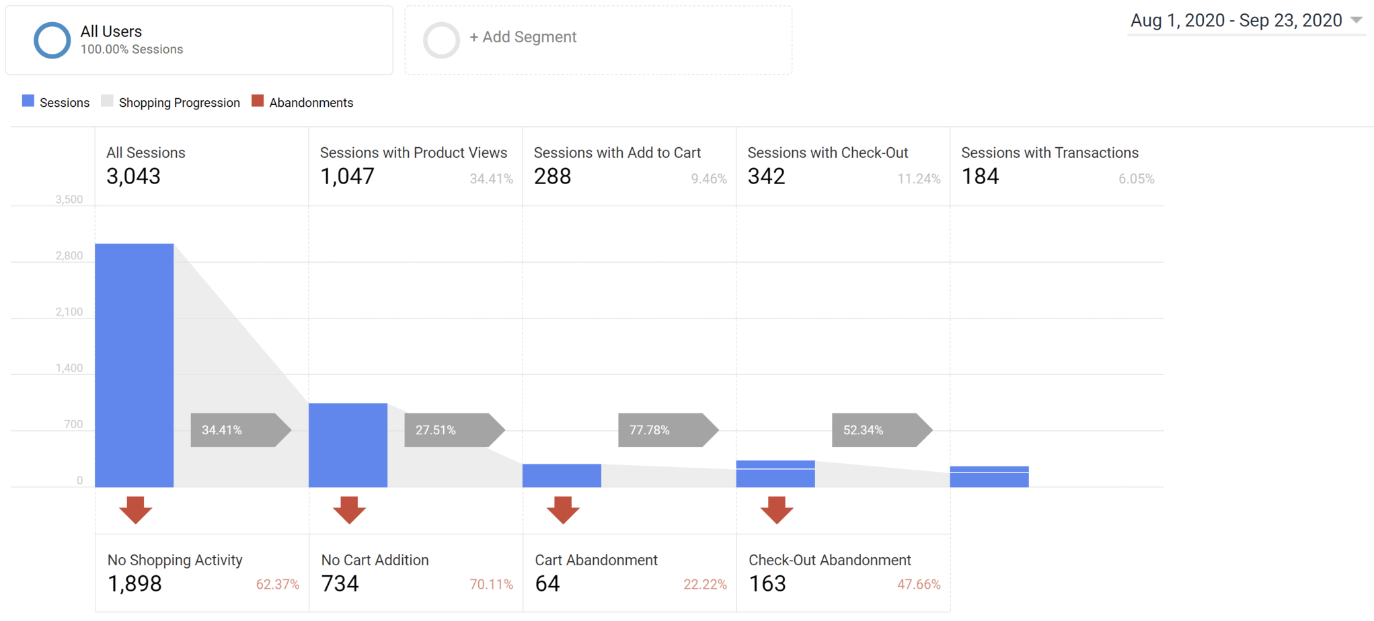1374x621 pixels.
Task: Click the 1,898 abandonment value
Action: pos(135,584)
